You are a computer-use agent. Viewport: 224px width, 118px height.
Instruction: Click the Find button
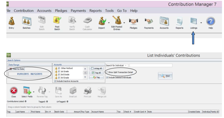(x=165, y=76)
